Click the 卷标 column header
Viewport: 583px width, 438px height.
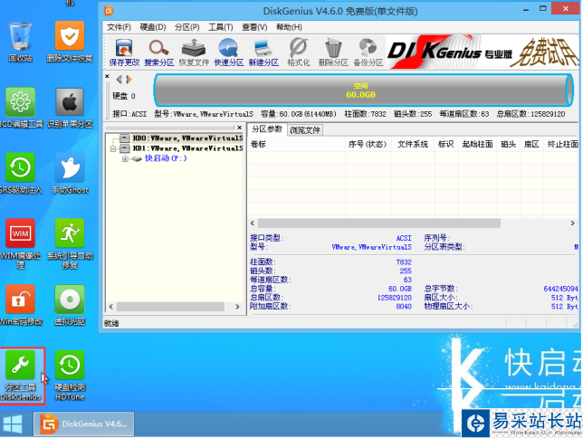click(x=296, y=144)
